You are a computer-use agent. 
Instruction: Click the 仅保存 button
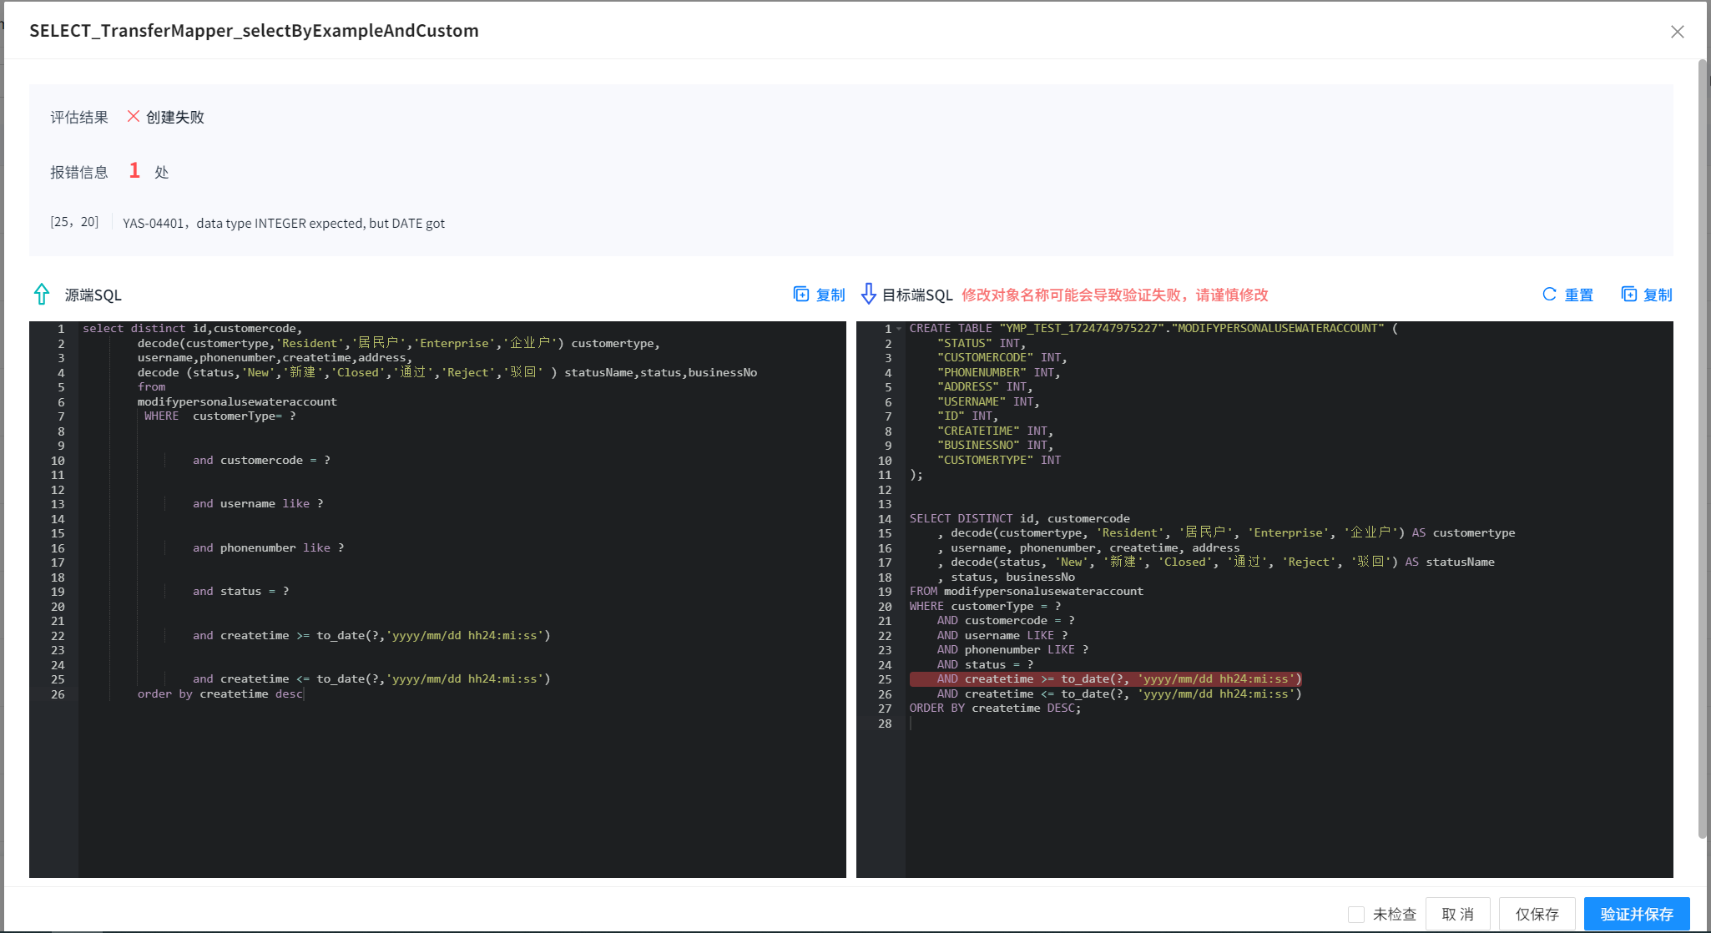[1537, 913]
